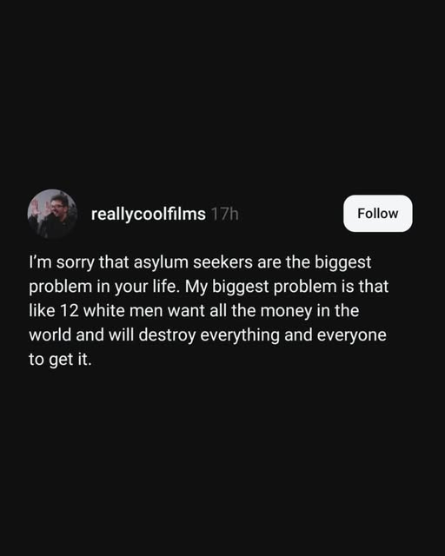Click the word "everything" in the post
The height and width of the screenshot is (556, 445).
[240, 335]
